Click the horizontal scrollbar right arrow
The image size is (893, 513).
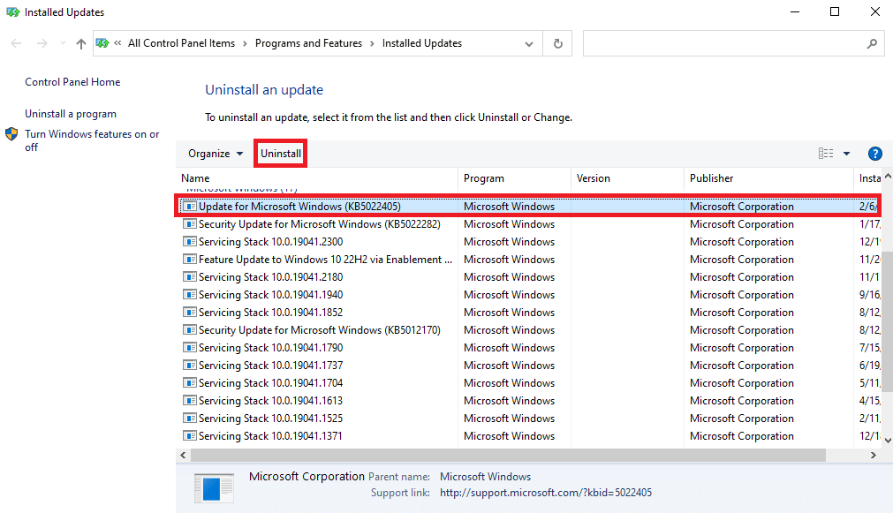(x=873, y=455)
